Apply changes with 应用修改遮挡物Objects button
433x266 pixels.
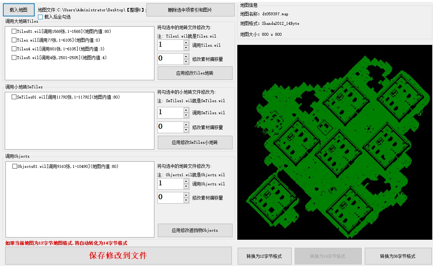[x=195, y=230]
